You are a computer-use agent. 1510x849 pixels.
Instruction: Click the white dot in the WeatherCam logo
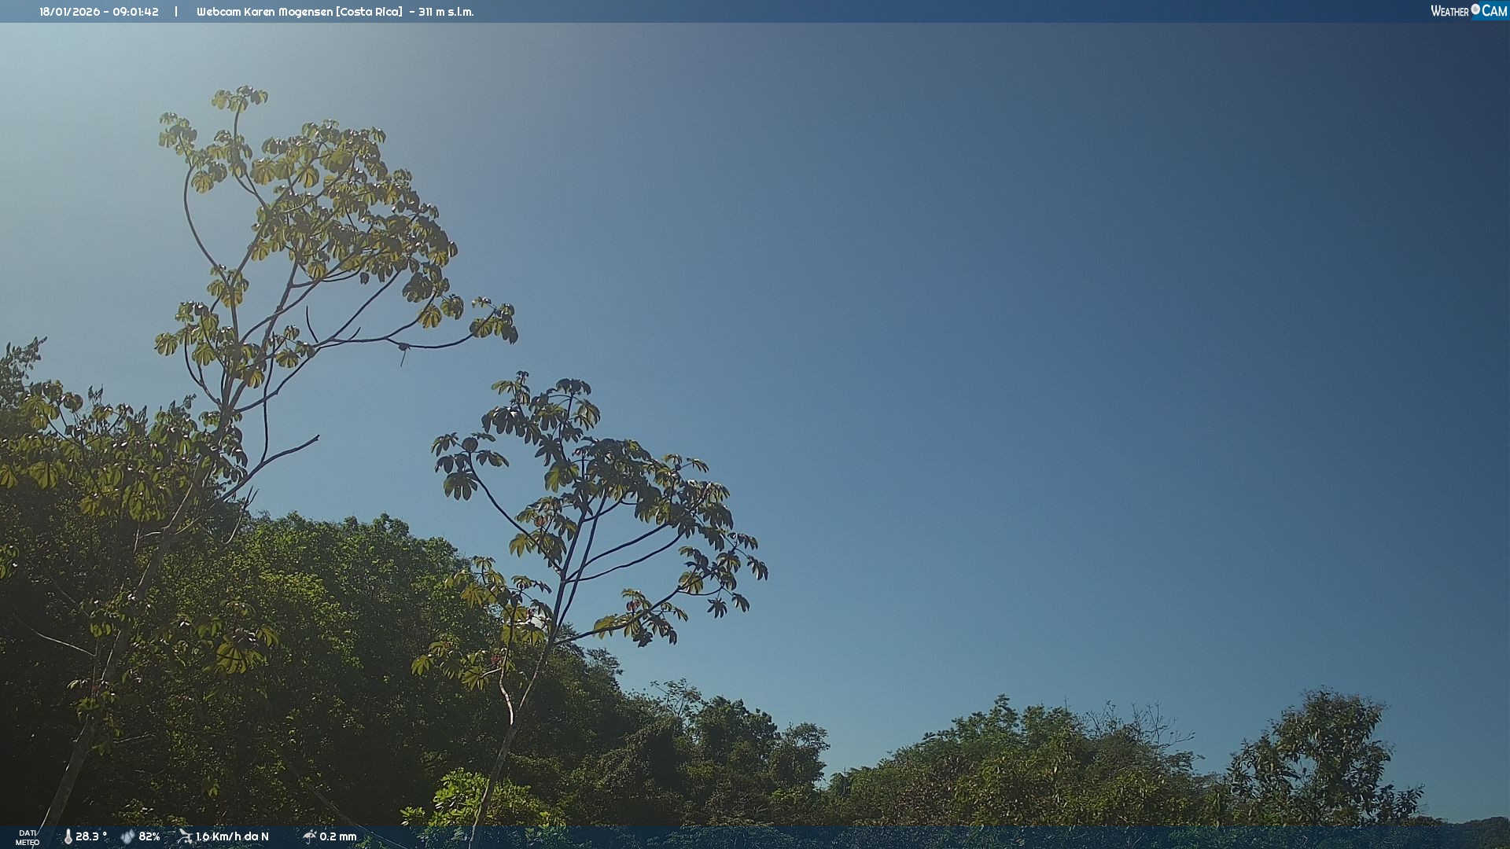[x=1475, y=9]
